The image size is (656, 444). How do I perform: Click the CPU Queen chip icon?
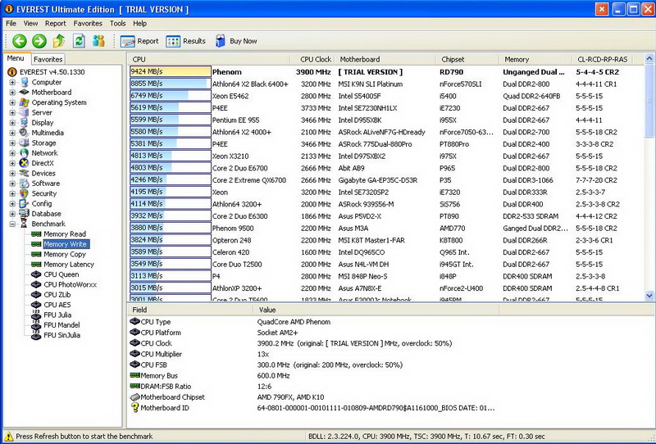(36, 274)
